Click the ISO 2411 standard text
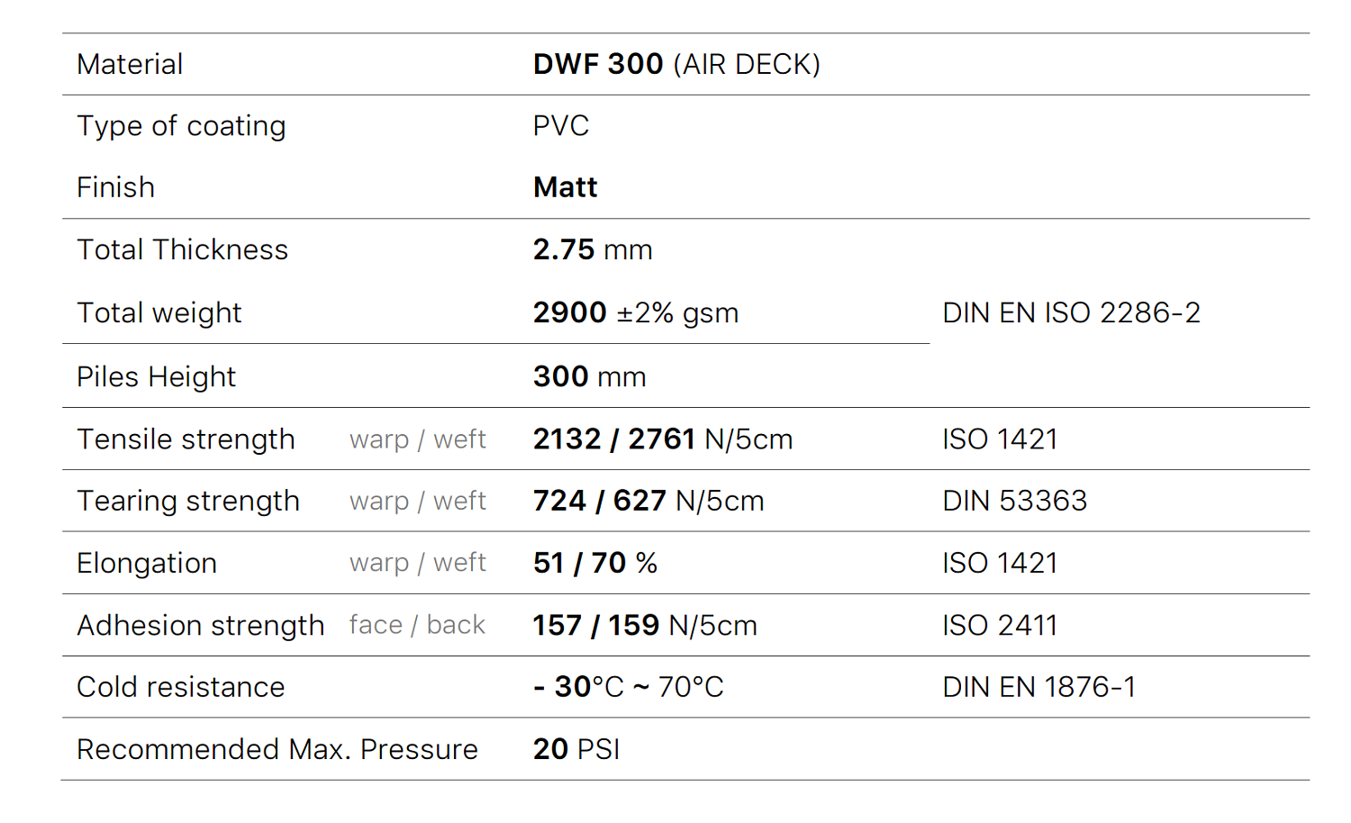This screenshot has width=1351, height=823. click(1000, 625)
